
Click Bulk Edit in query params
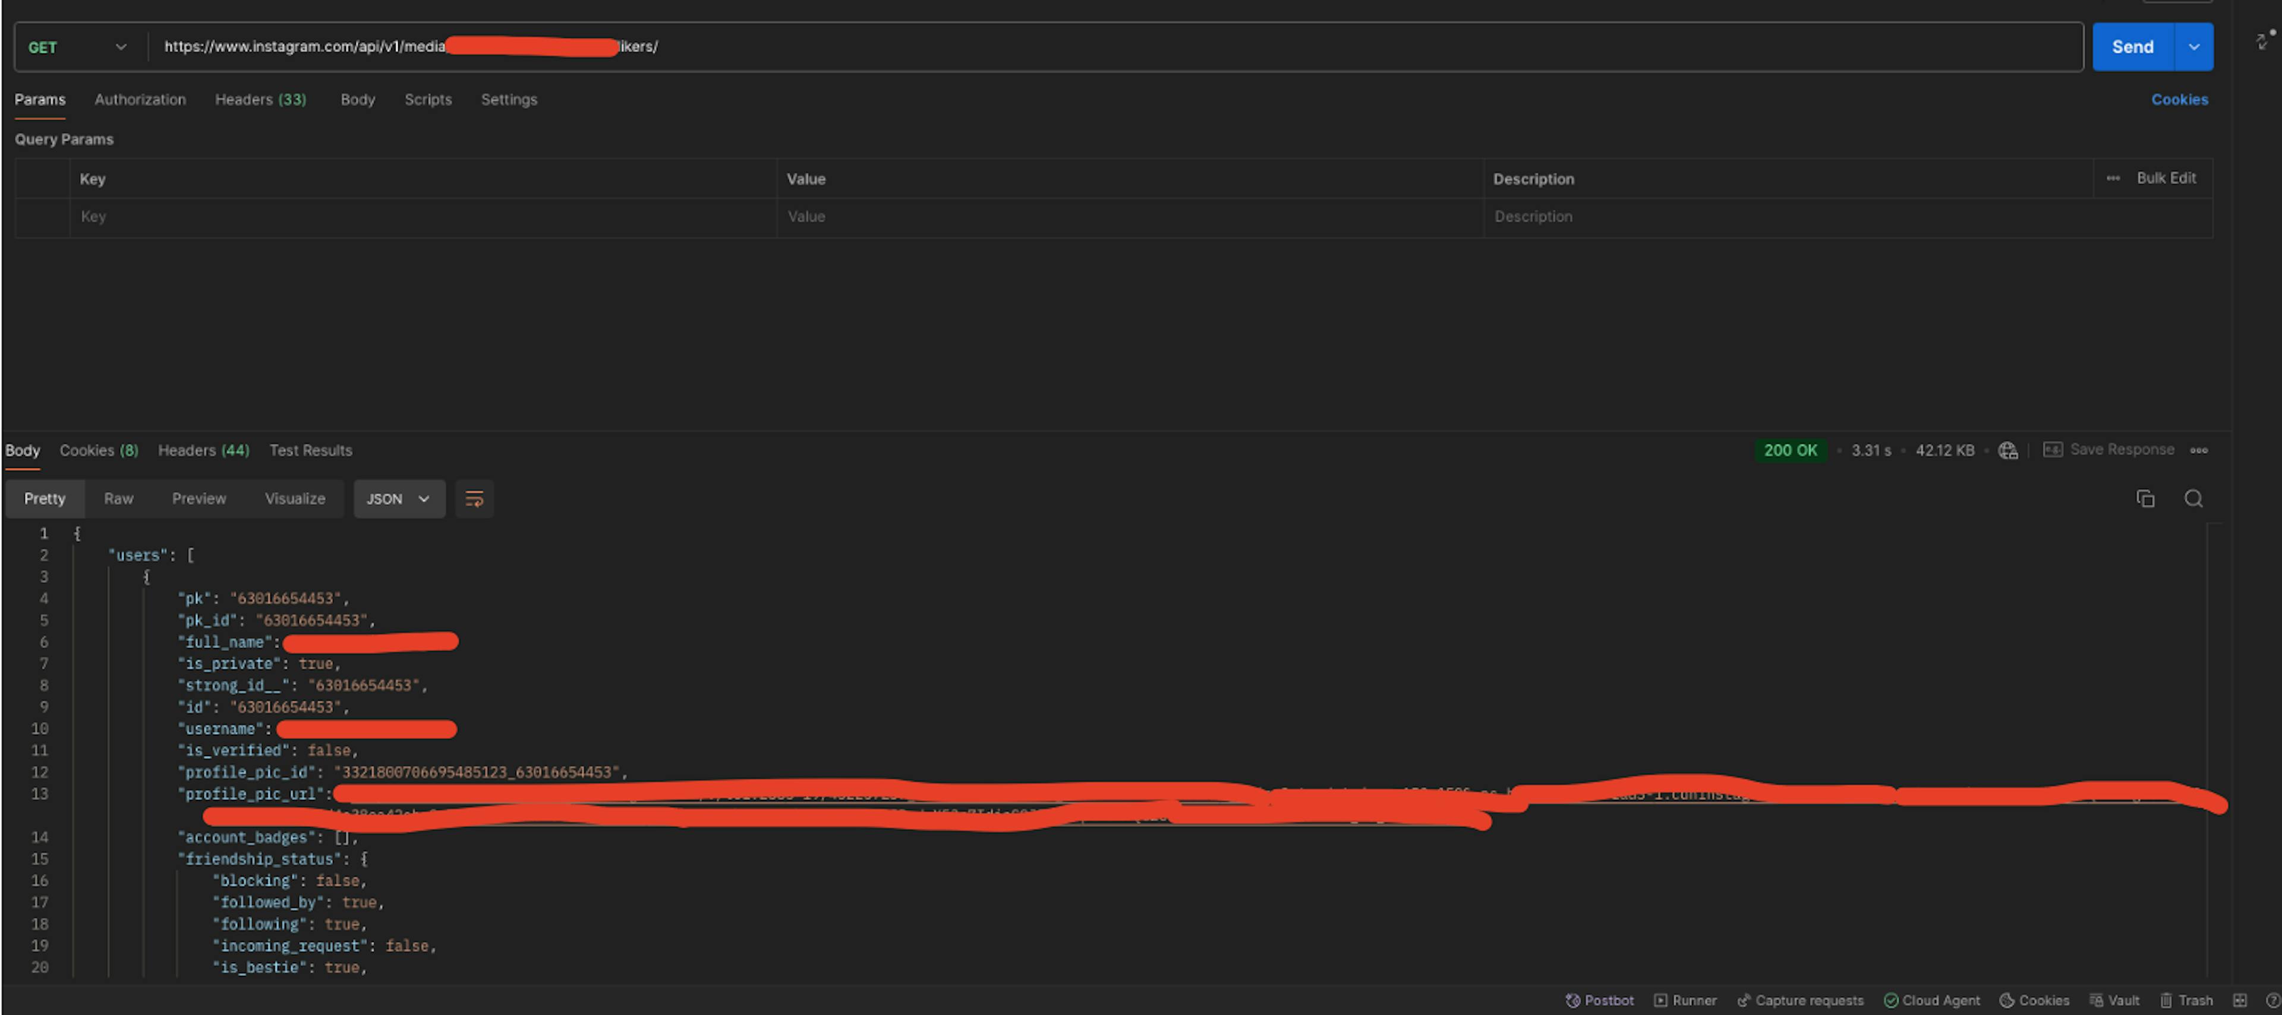[2166, 178]
